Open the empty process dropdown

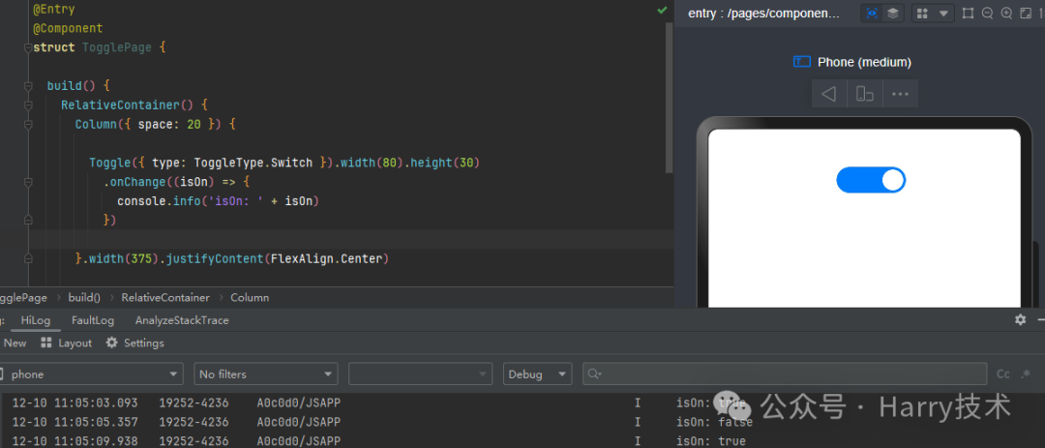click(421, 374)
